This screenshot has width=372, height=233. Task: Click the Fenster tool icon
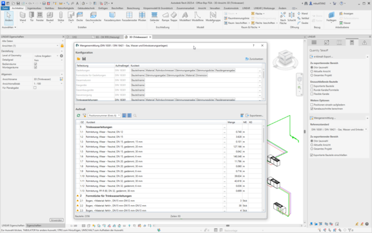click(39, 17)
